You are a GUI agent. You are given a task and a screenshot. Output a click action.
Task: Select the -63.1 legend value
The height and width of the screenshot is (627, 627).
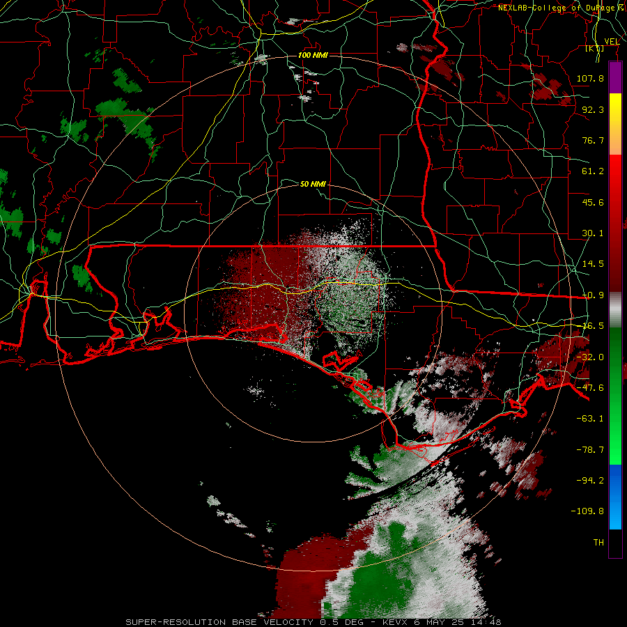click(590, 419)
